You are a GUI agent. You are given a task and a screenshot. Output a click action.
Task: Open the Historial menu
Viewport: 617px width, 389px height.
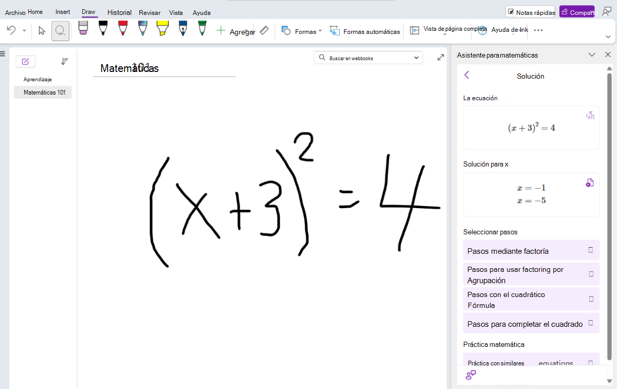(119, 12)
